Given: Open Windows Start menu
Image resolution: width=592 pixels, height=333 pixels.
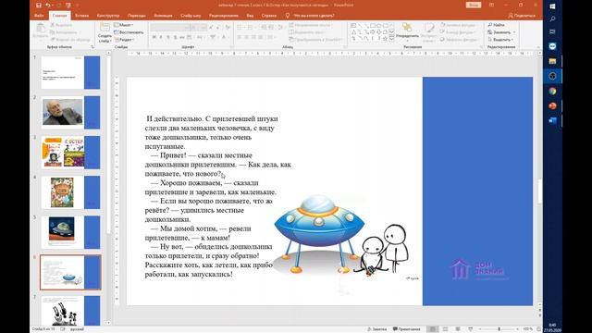Looking at the screenshot, I should [x=552, y=6].
